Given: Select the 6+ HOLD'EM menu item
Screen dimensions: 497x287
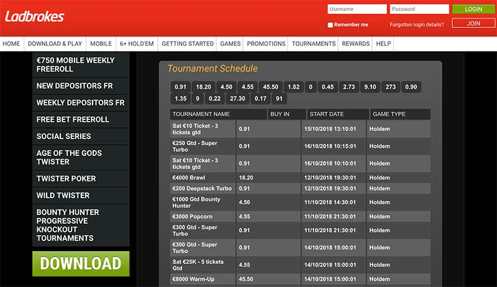Looking at the screenshot, I should pos(137,43).
